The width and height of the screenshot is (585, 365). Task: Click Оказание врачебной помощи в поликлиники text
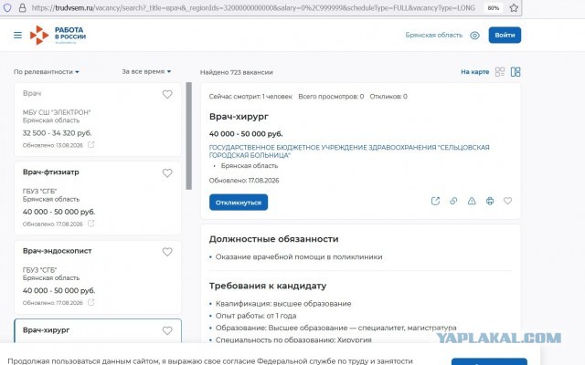point(299,257)
